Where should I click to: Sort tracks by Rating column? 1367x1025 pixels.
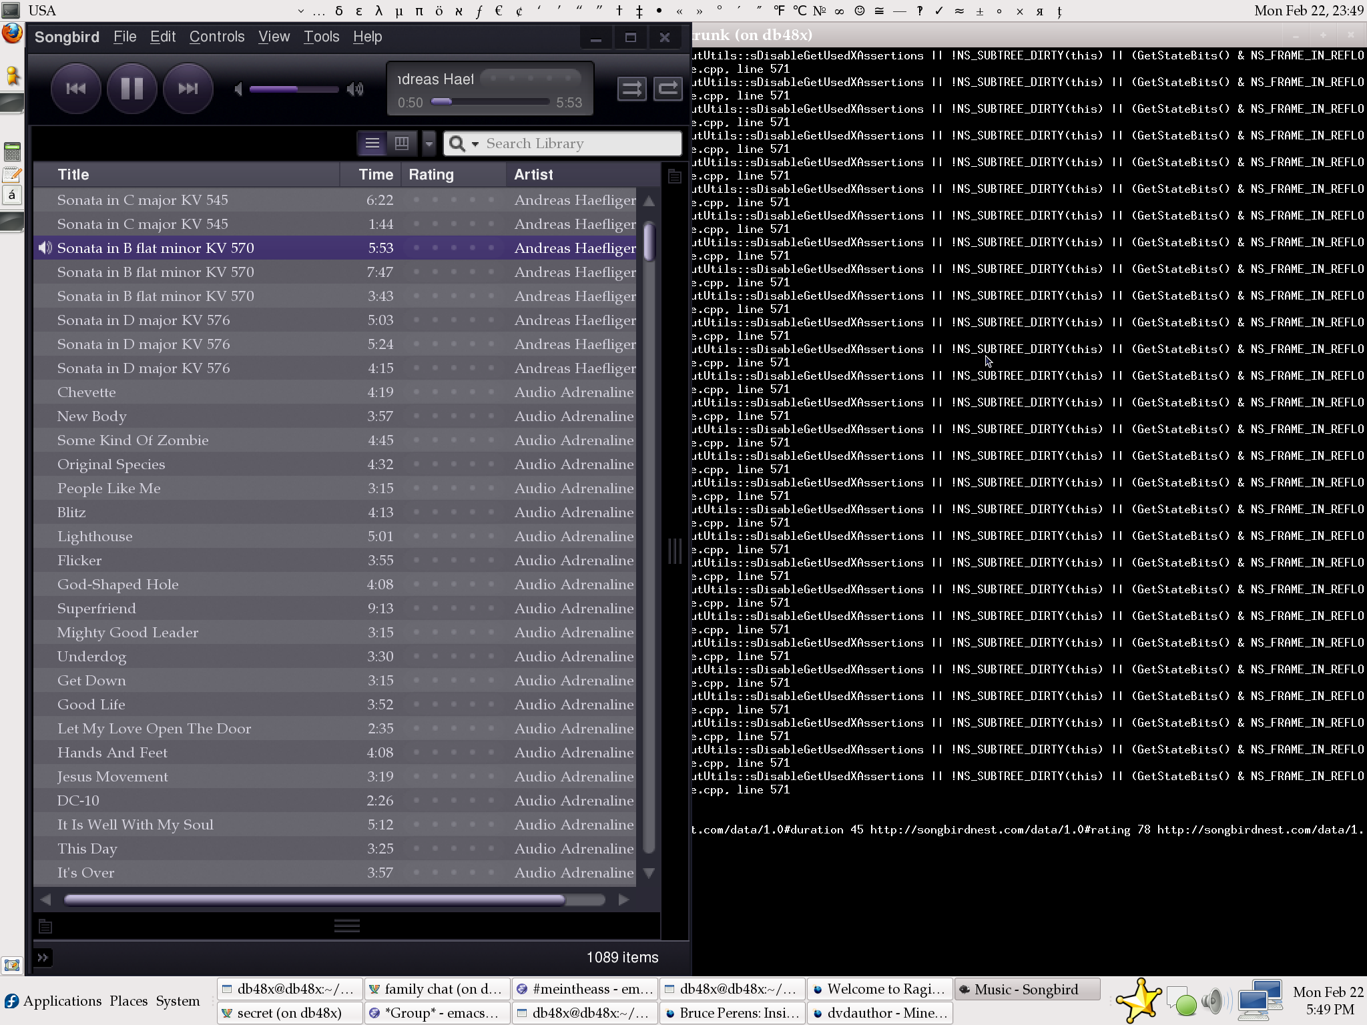point(454,175)
